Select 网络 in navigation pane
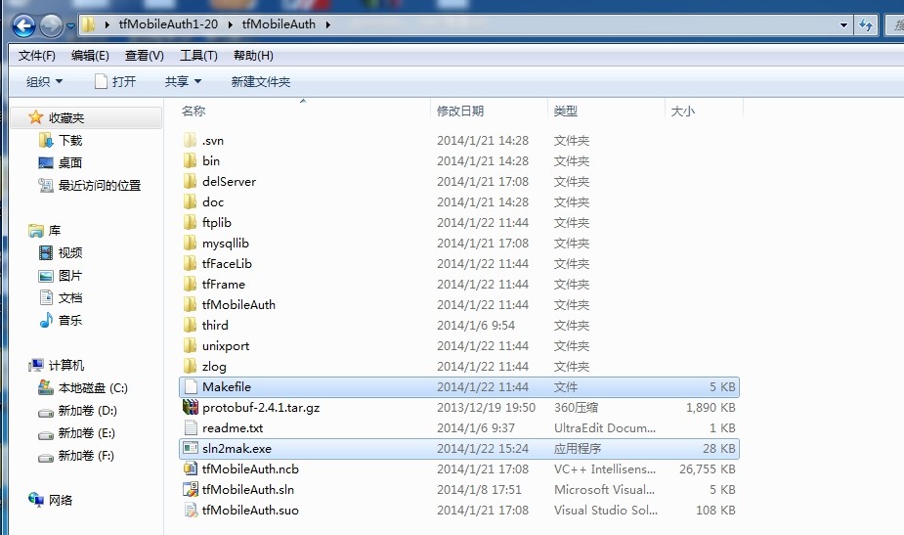This screenshot has width=904, height=535. coord(50,500)
